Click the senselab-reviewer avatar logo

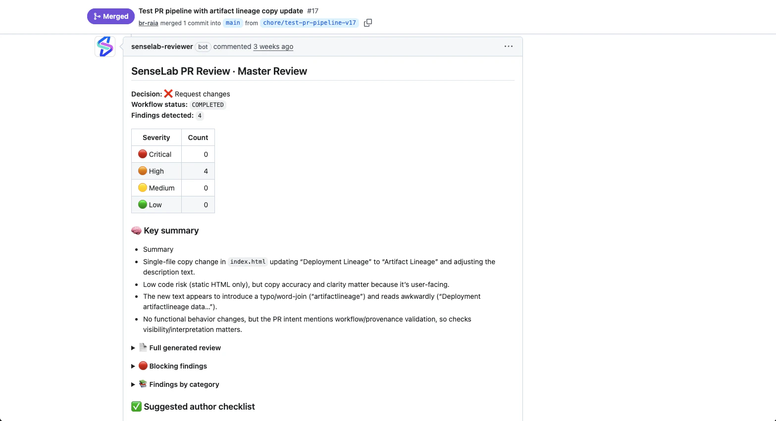tap(105, 47)
